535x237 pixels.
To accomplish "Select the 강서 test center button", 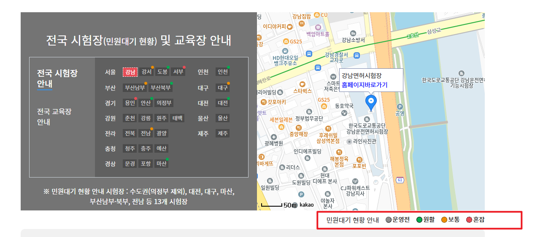I will point(146,72).
